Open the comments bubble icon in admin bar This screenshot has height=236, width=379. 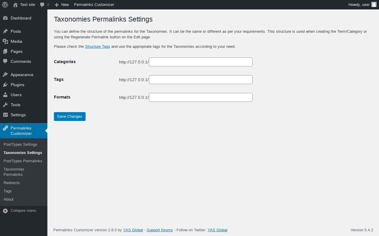pos(42,5)
